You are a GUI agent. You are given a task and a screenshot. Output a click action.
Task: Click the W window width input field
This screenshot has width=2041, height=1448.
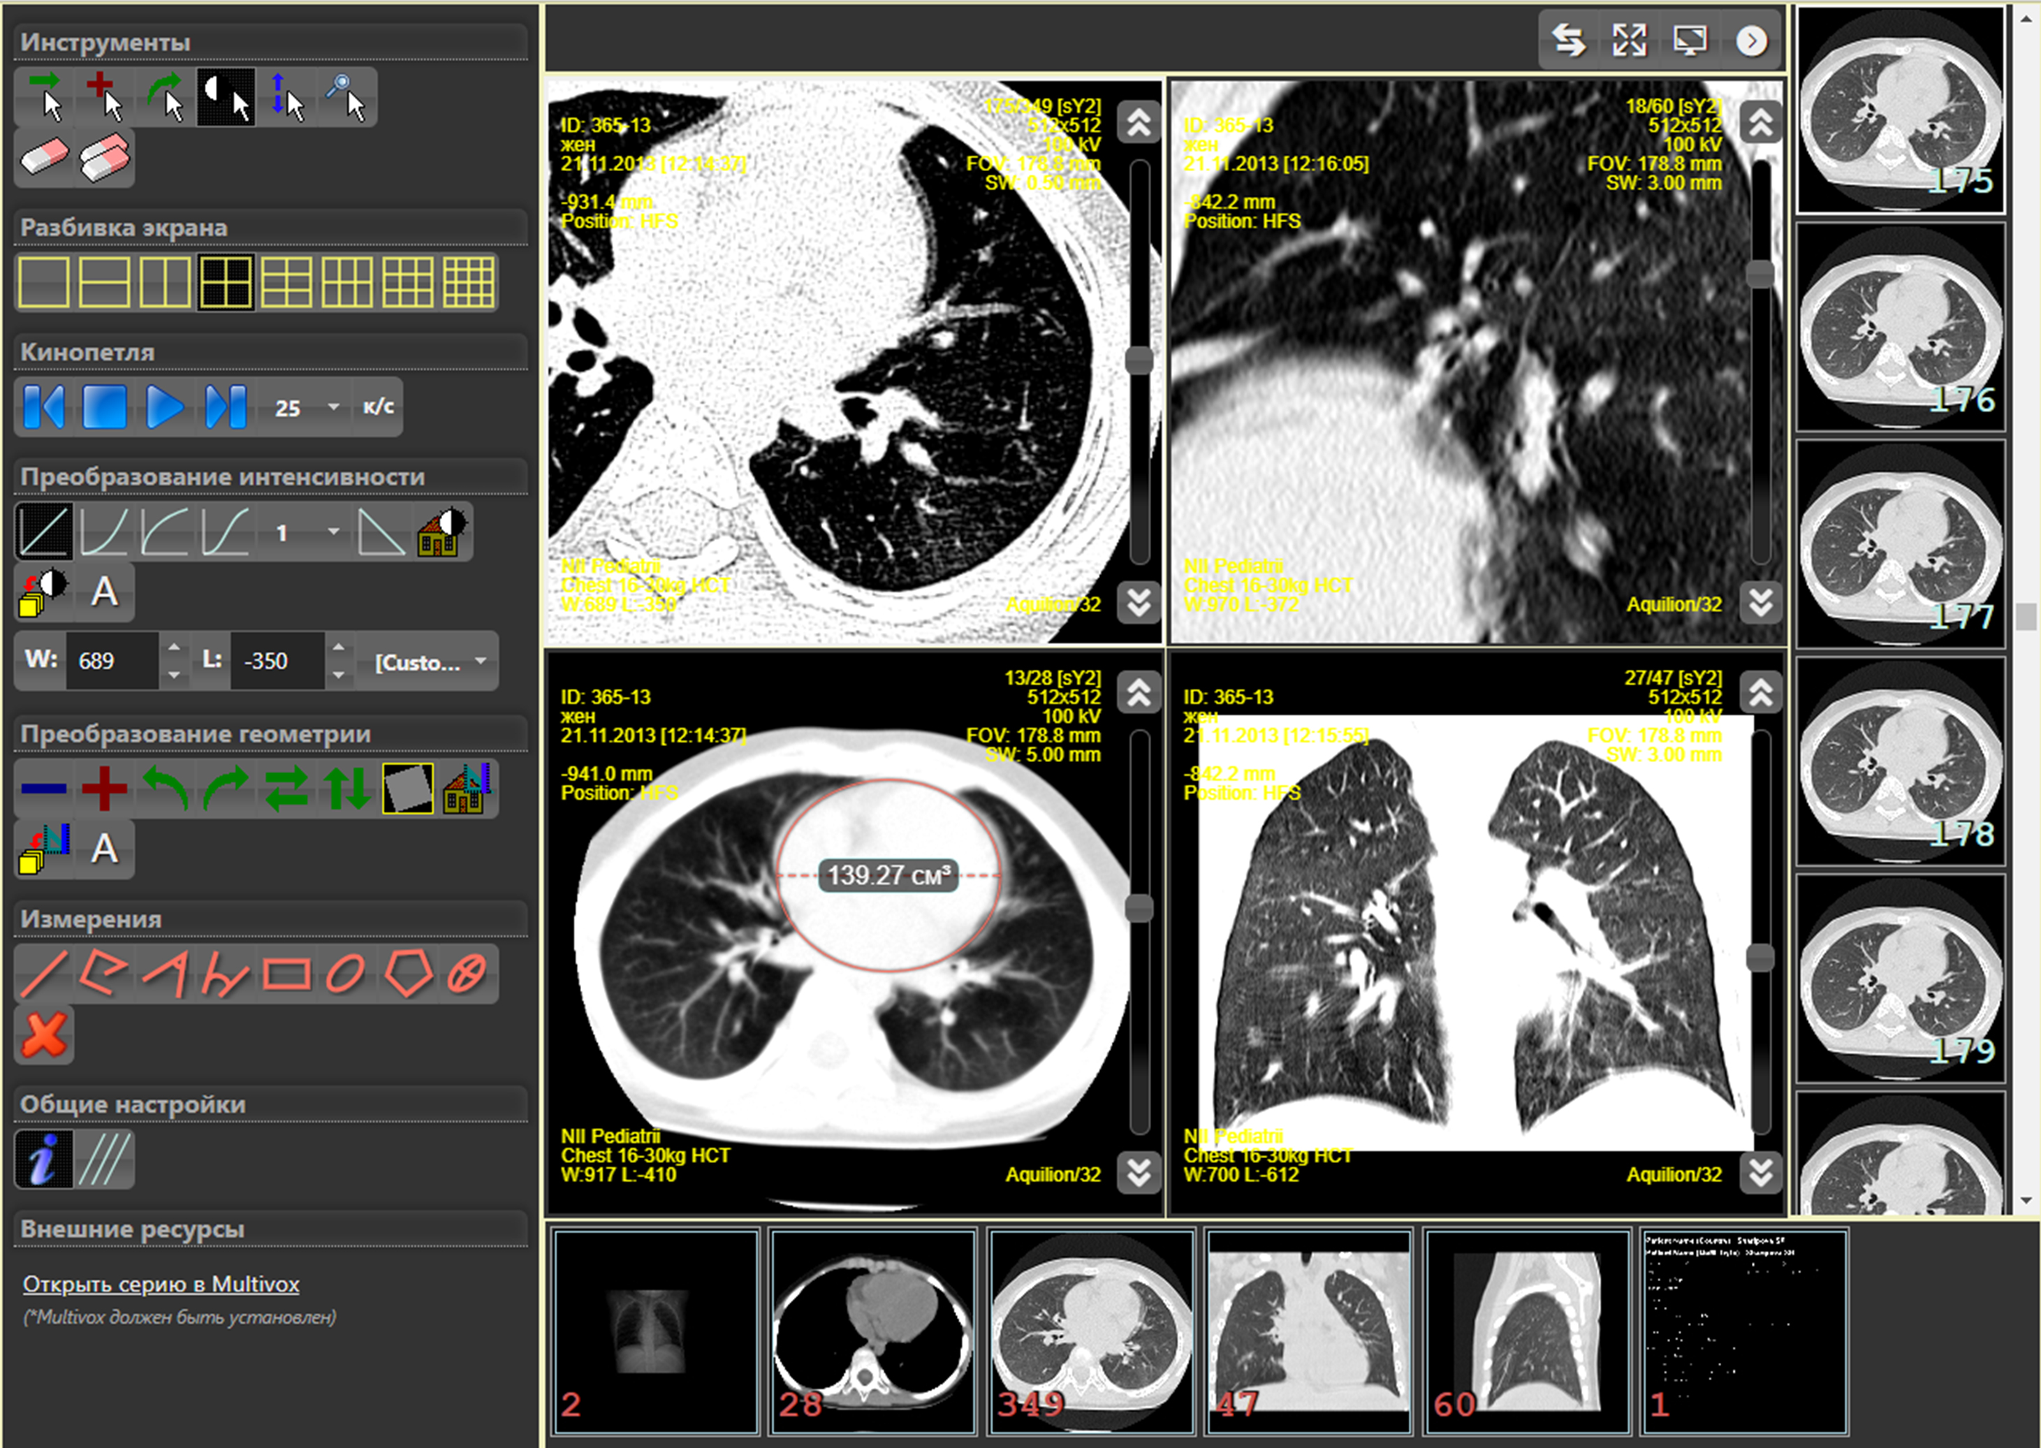tap(112, 661)
